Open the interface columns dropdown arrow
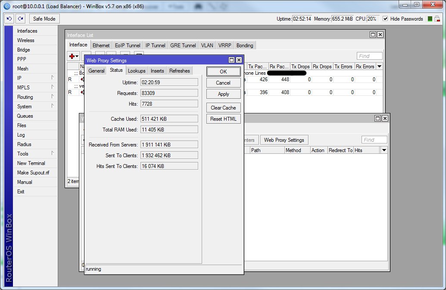The height and width of the screenshot is (290, 446). point(378,66)
